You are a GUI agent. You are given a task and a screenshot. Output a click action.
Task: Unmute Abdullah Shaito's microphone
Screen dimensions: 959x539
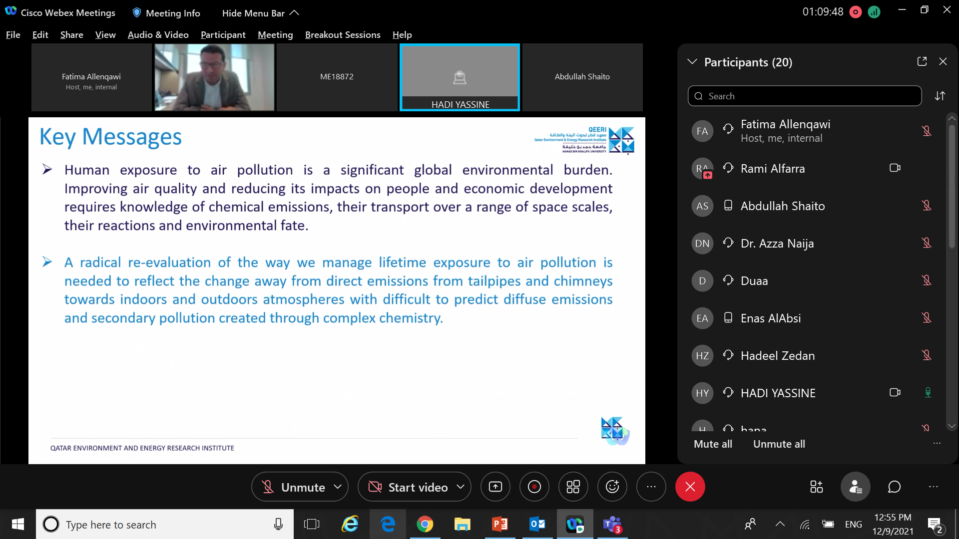click(927, 206)
